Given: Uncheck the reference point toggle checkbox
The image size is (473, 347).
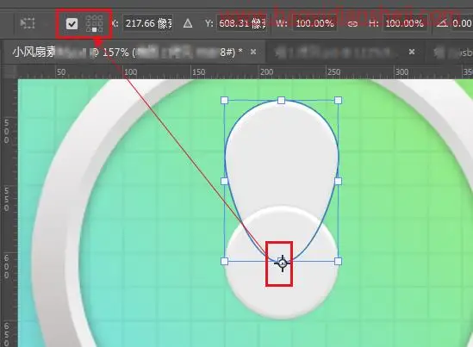Looking at the screenshot, I should pos(72,24).
